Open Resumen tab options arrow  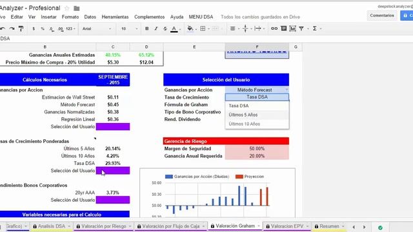coord(343,226)
